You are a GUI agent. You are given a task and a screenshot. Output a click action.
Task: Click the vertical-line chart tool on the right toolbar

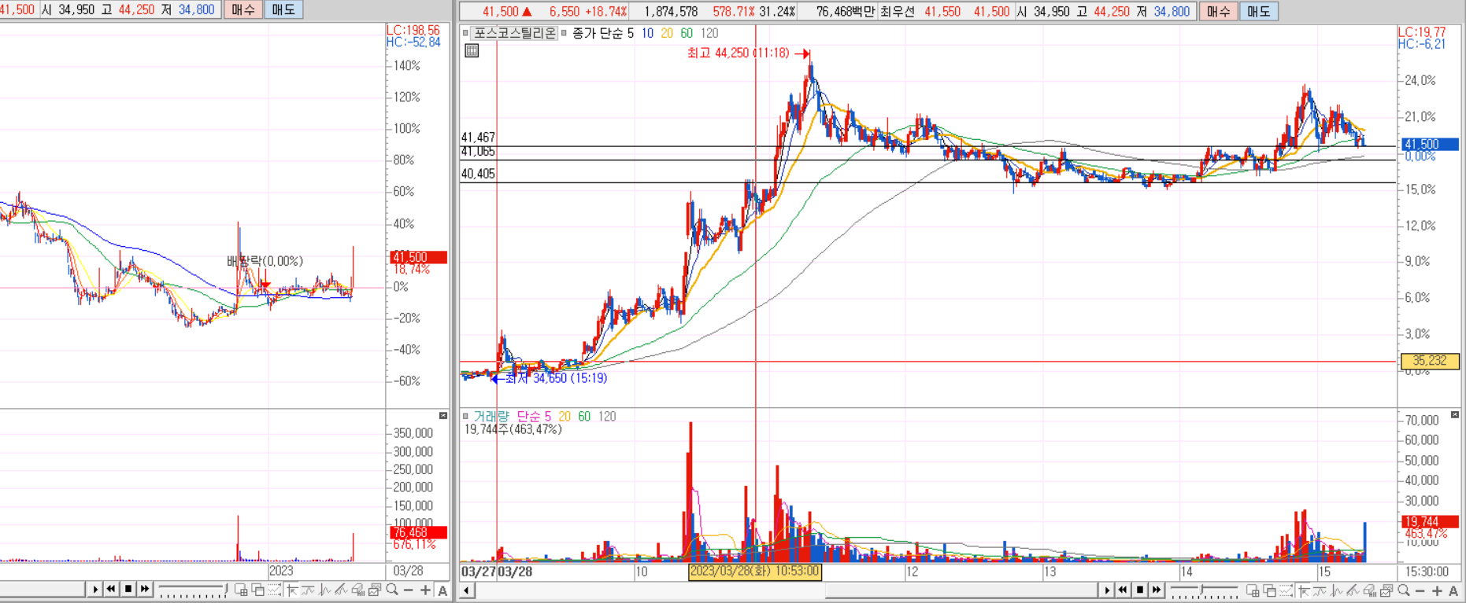(x=1336, y=590)
